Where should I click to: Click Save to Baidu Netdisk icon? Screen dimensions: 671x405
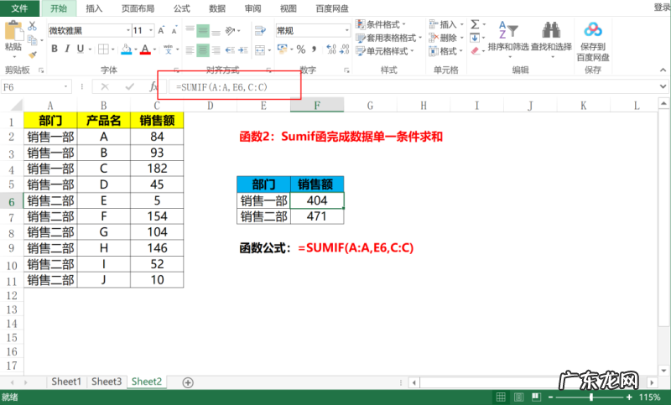coord(593,34)
